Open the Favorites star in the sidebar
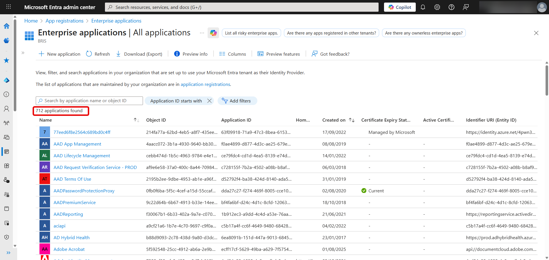The height and width of the screenshot is (260, 549). 6,60
